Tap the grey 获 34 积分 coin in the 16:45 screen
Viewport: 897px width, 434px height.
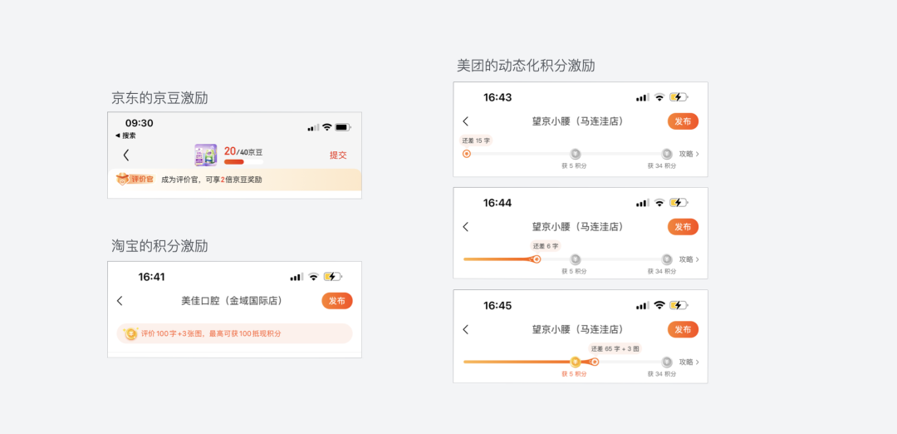pos(666,362)
